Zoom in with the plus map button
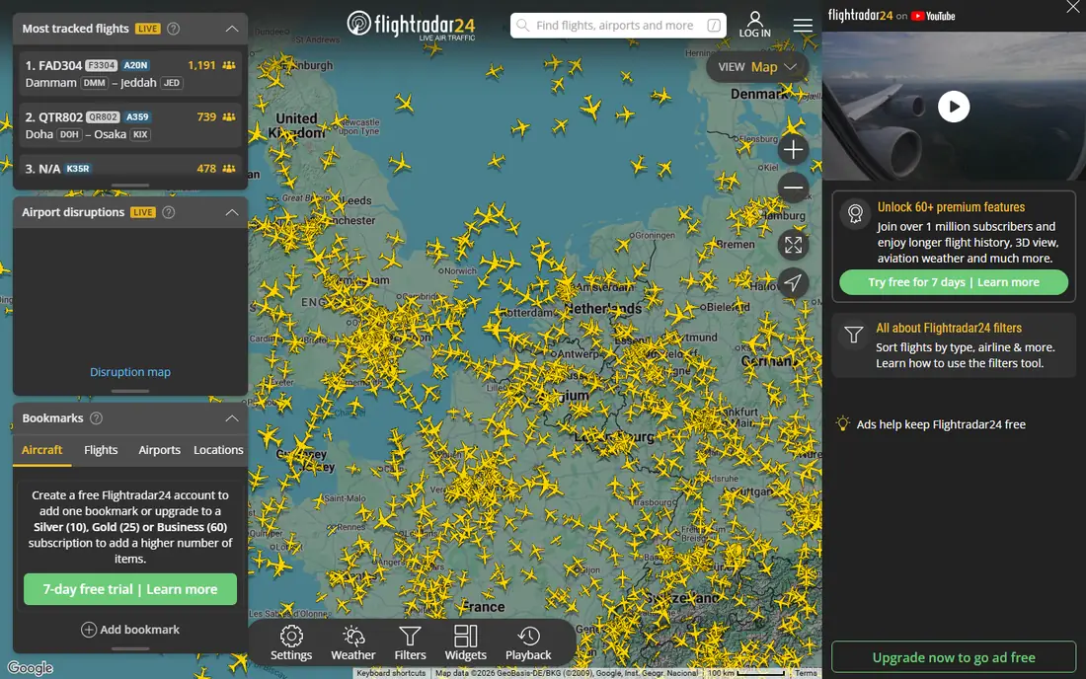The height and width of the screenshot is (679, 1086). point(793,149)
